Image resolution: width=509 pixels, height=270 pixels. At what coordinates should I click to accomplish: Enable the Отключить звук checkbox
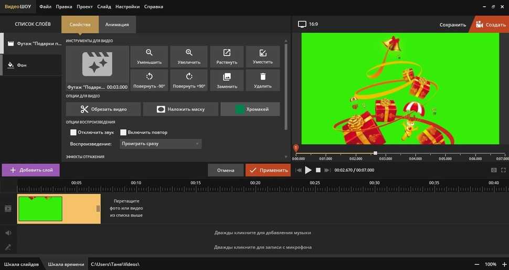(x=73, y=132)
